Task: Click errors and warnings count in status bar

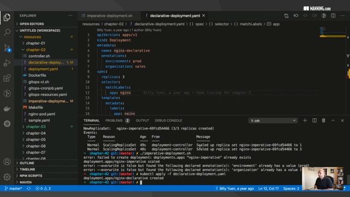Action: tap(43, 188)
